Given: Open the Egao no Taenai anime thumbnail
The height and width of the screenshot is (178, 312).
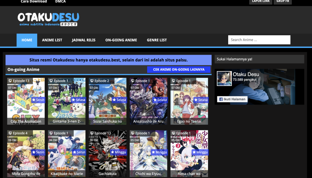Looking at the screenshot, I should coord(189,102).
